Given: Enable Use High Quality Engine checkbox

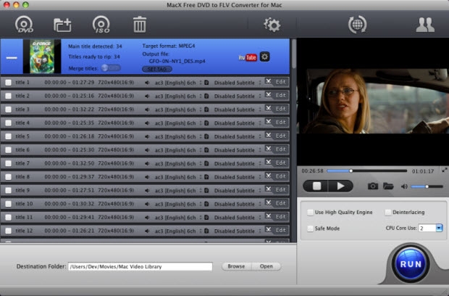Looking at the screenshot, I should click(310, 213).
